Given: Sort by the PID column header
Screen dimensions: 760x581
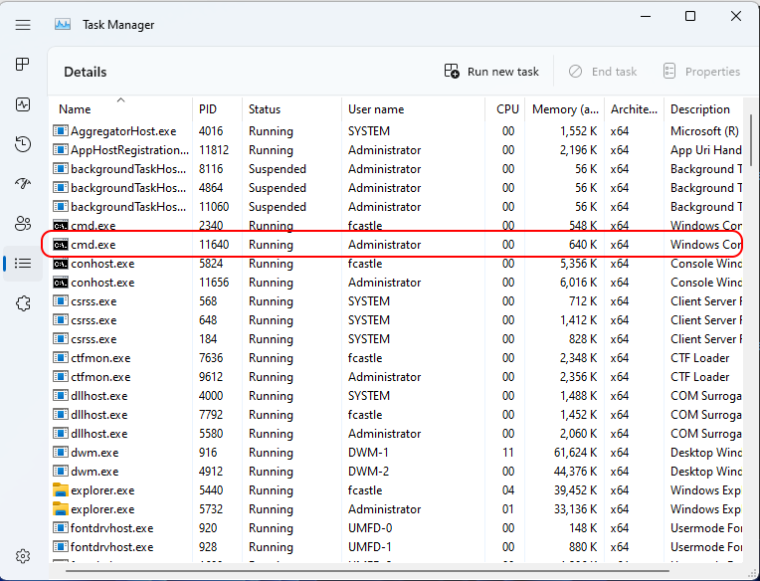Looking at the screenshot, I should point(217,109).
